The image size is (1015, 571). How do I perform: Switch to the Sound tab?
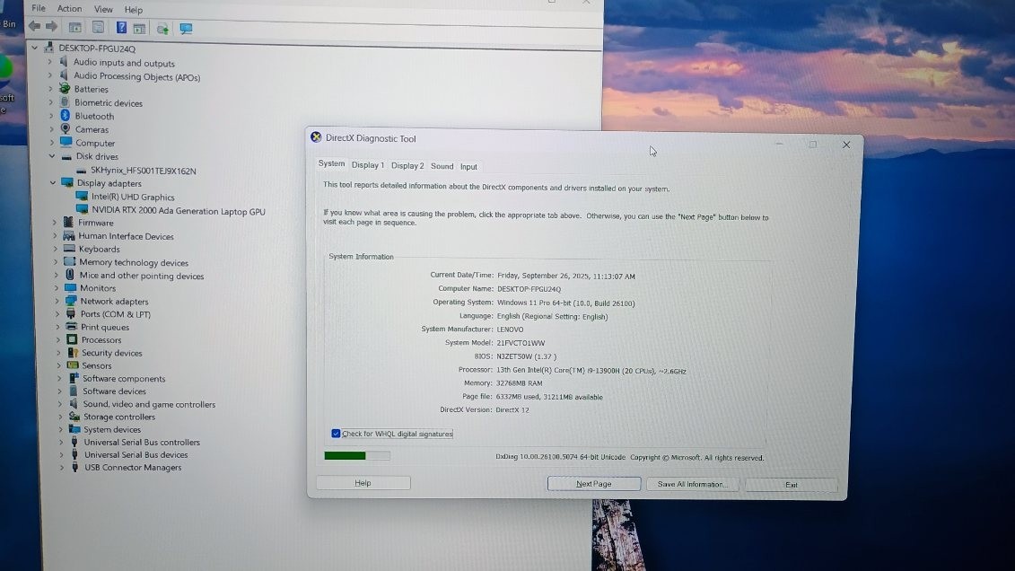point(442,166)
